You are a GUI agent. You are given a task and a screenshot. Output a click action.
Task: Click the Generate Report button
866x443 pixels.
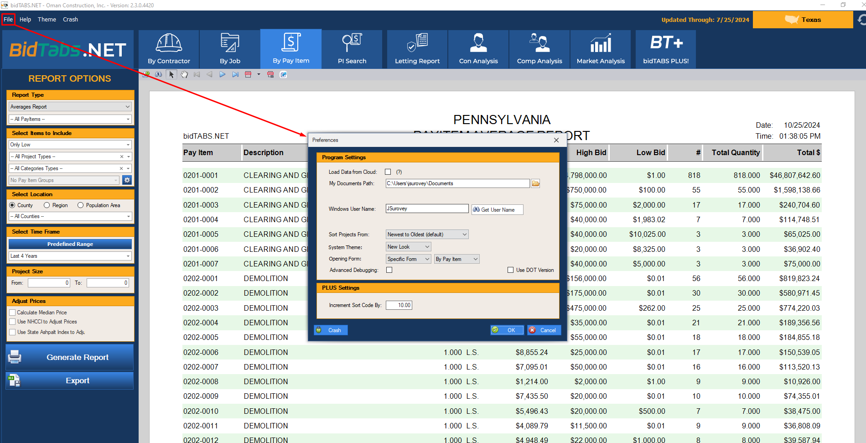(x=69, y=357)
